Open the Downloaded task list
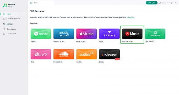Viewport: 179px width, 95px height. pos(14,34)
